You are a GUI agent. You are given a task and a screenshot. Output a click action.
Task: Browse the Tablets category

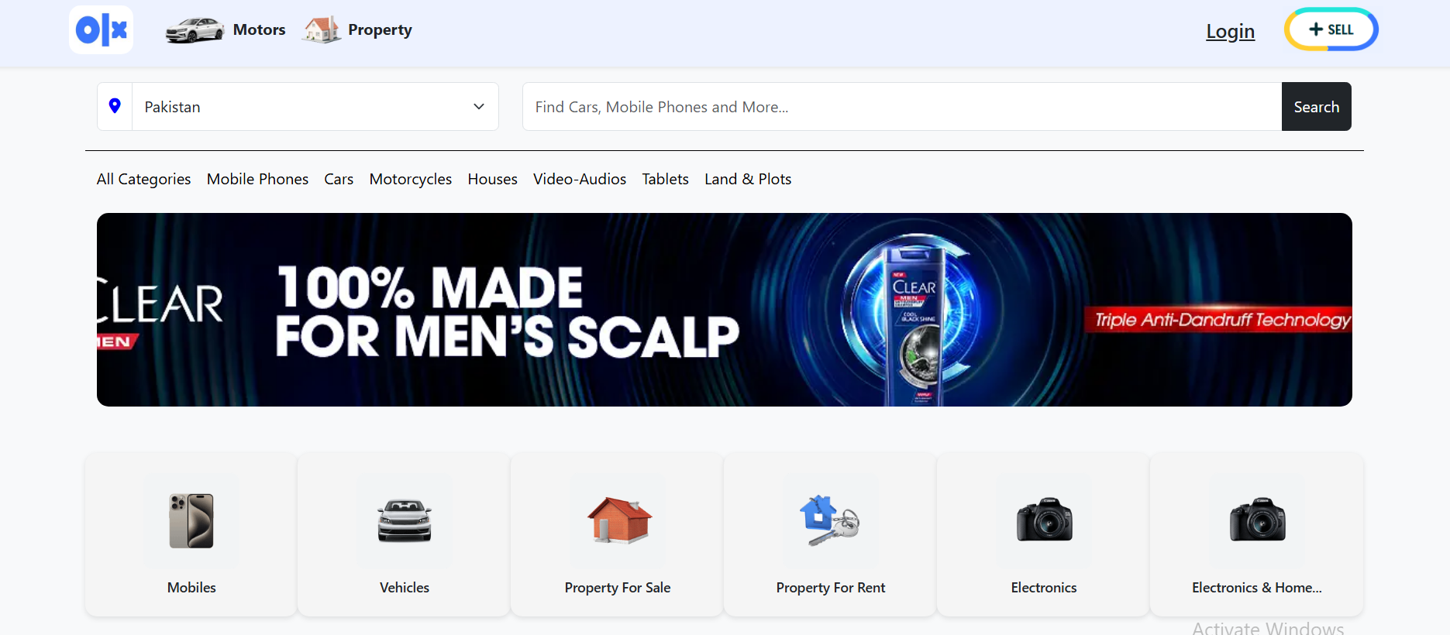665,179
